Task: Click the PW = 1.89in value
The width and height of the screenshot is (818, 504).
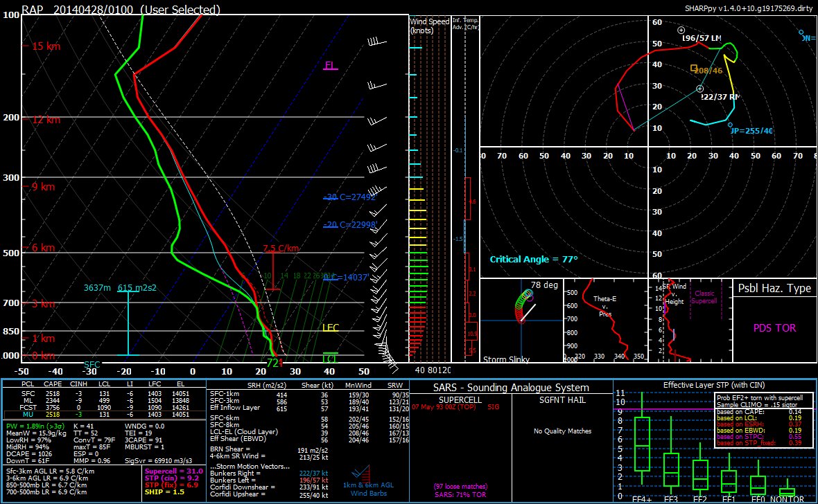Action: 34,426
